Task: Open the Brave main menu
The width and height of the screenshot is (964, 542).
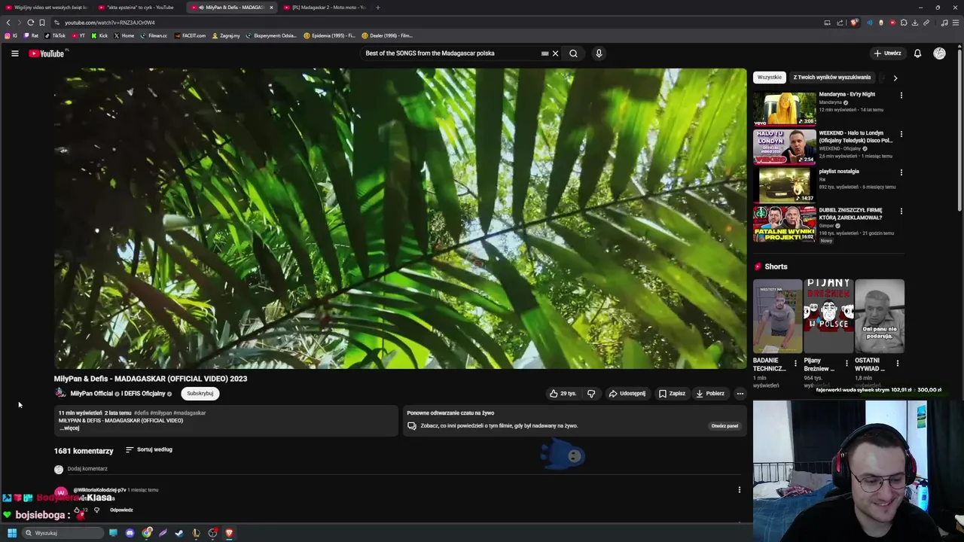Action: 955,23
